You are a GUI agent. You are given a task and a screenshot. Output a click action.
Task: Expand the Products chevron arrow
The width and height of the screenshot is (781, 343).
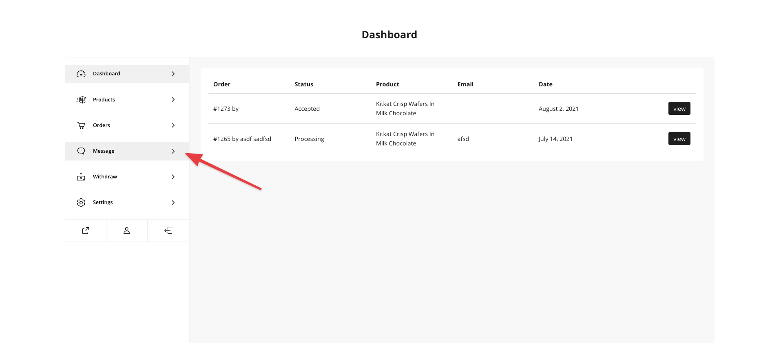[x=173, y=100]
